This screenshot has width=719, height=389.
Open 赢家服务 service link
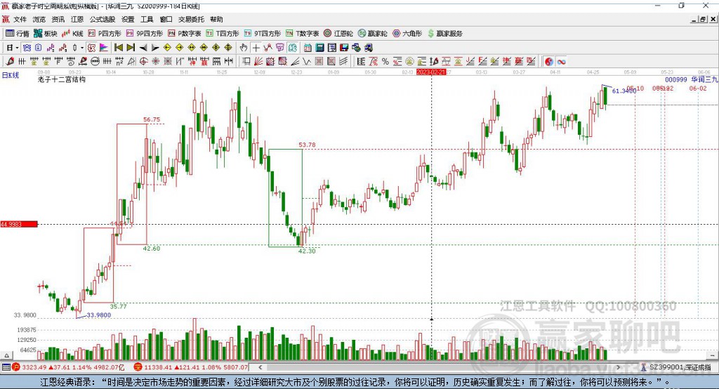(x=444, y=34)
